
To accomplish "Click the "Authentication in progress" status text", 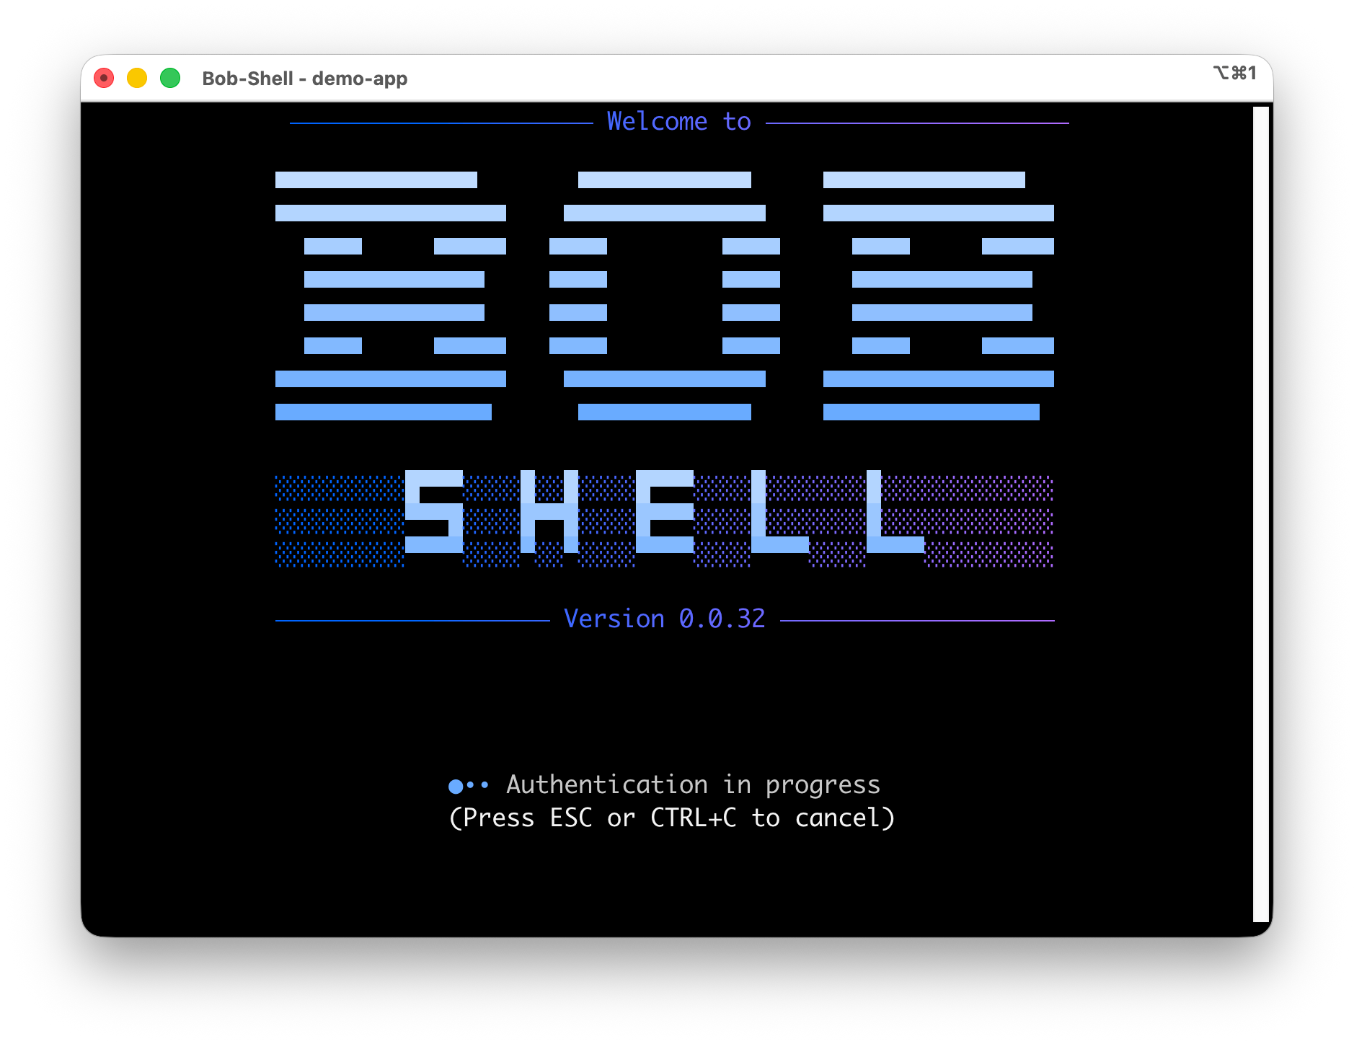I will (693, 784).
